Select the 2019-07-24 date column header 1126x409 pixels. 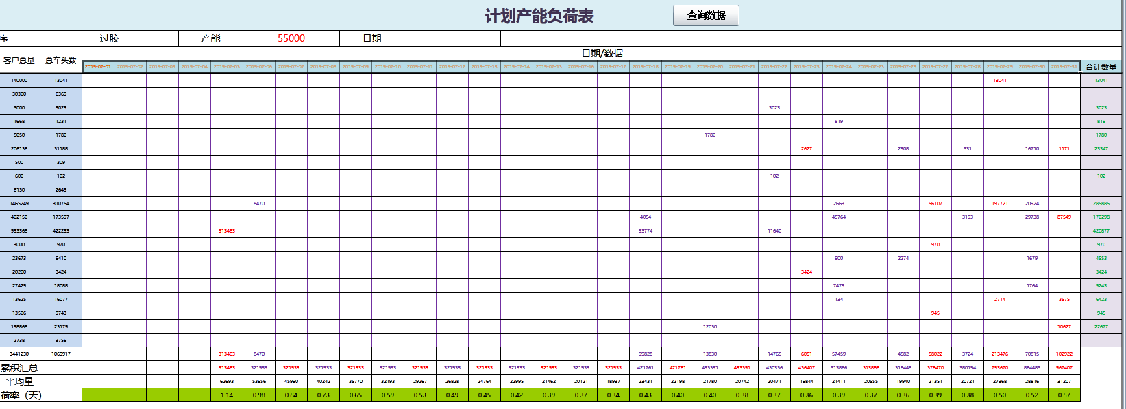pos(839,67)
